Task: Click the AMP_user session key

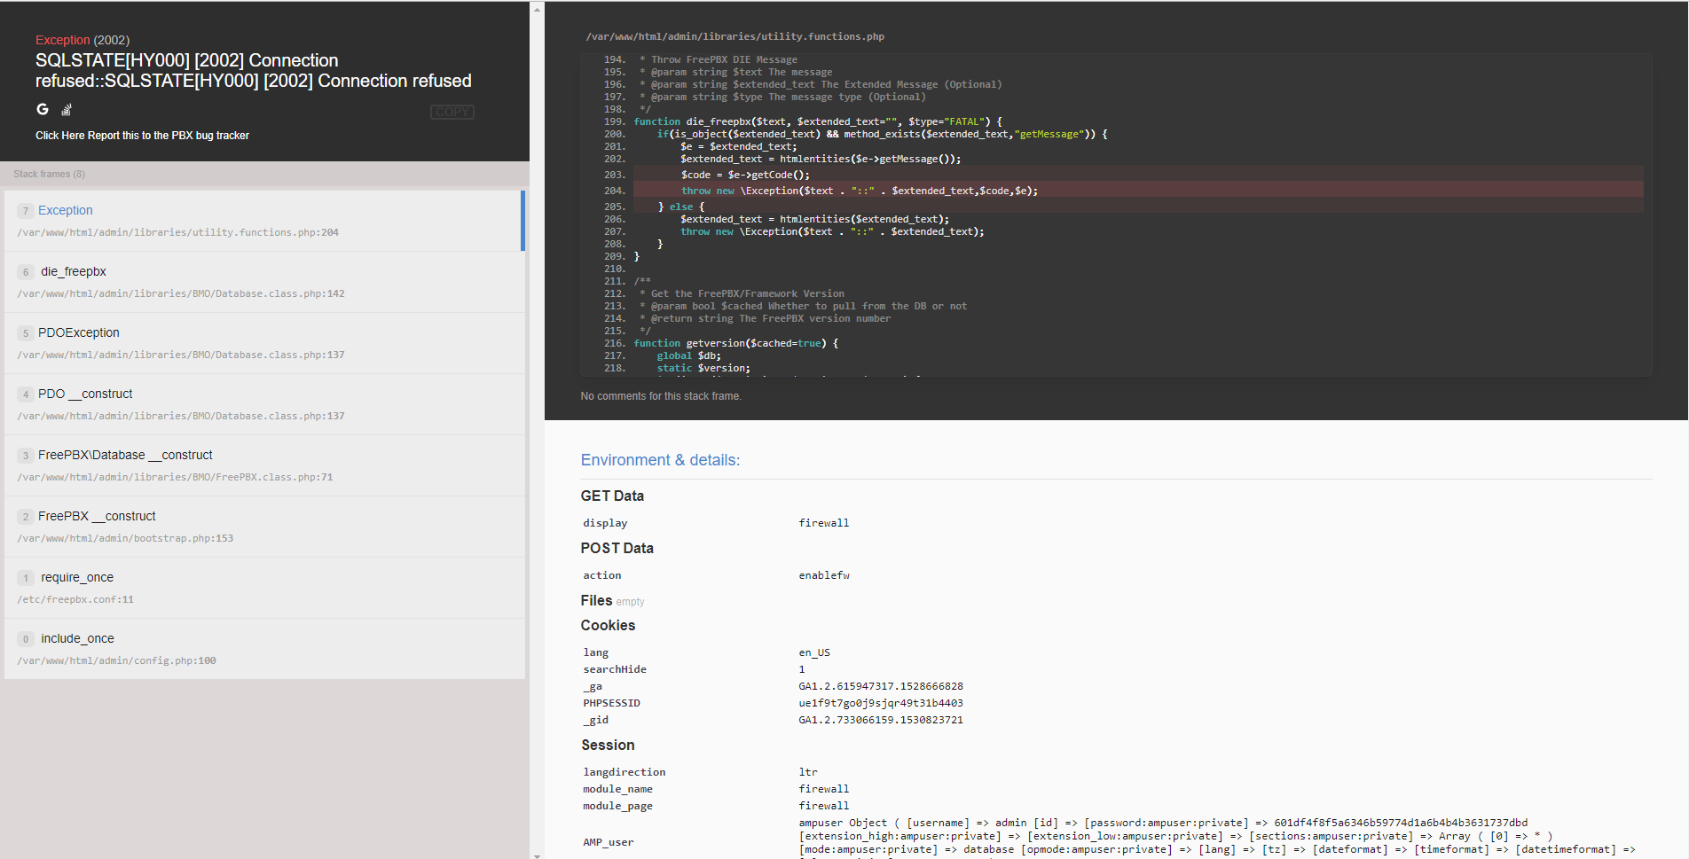Action: point(609,842)
